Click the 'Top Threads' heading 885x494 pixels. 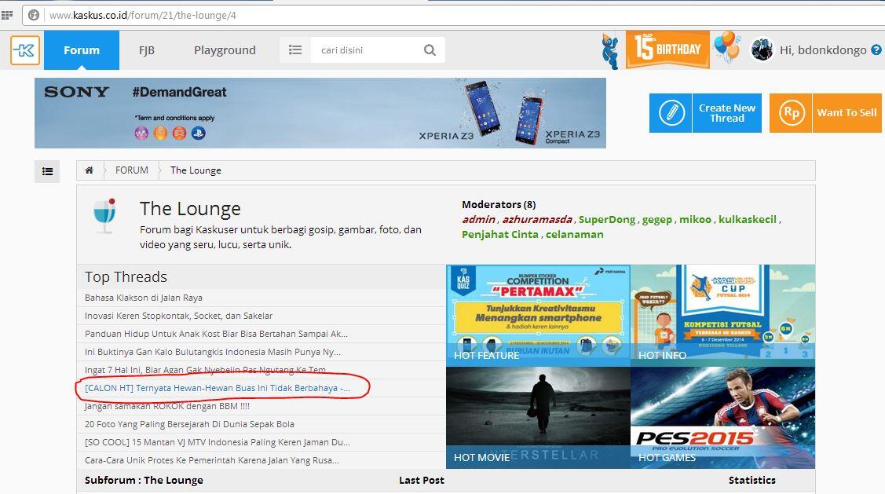[126, 276]
